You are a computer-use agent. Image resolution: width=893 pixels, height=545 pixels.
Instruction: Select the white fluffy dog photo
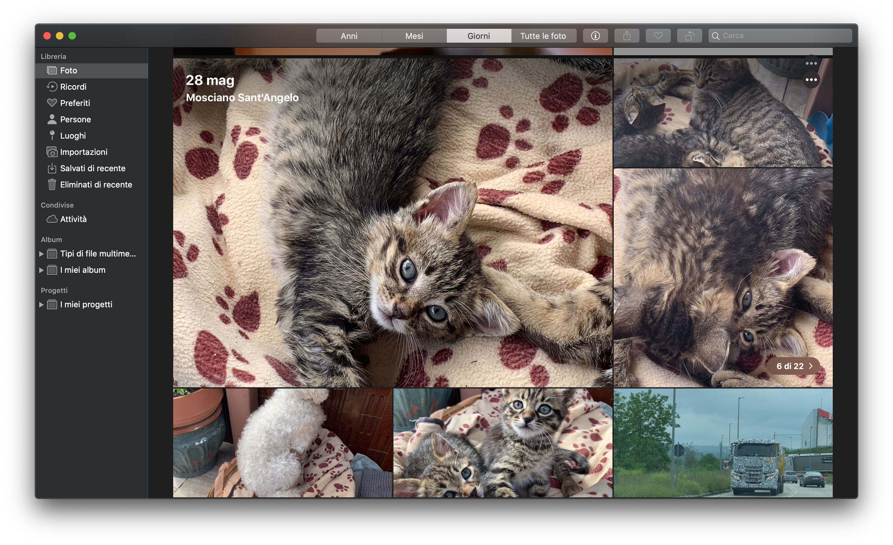coord(283,443)
